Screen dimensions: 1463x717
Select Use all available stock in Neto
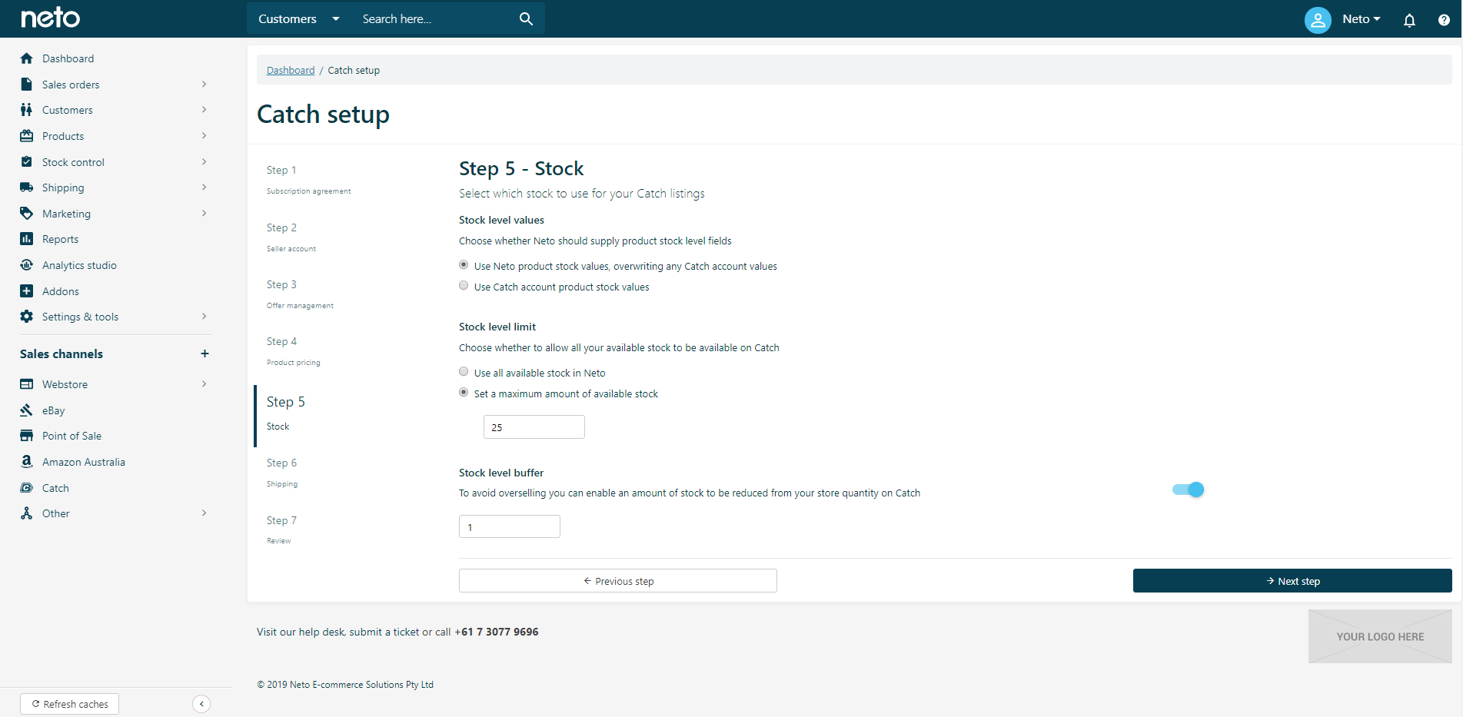[x=464, y=372]
